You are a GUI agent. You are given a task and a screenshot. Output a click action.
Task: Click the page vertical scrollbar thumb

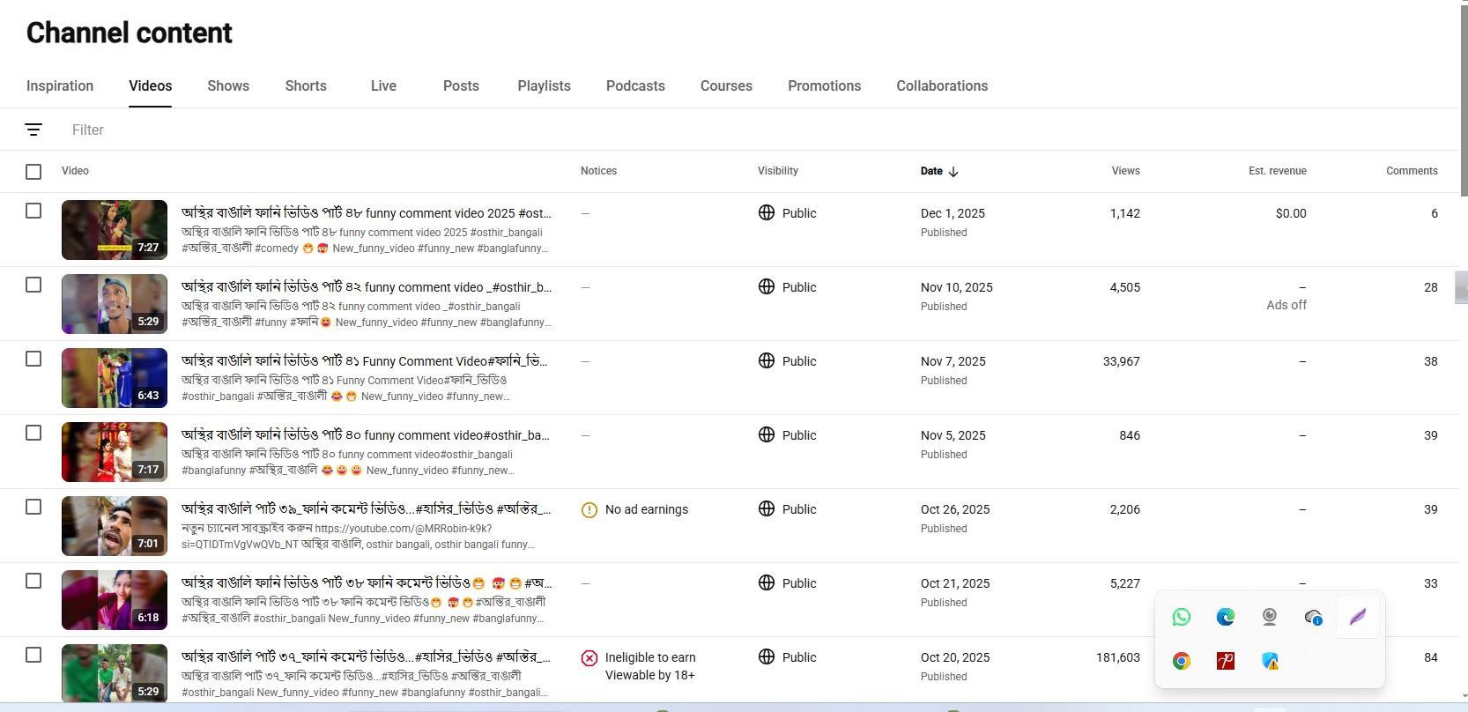point(1464,101)
